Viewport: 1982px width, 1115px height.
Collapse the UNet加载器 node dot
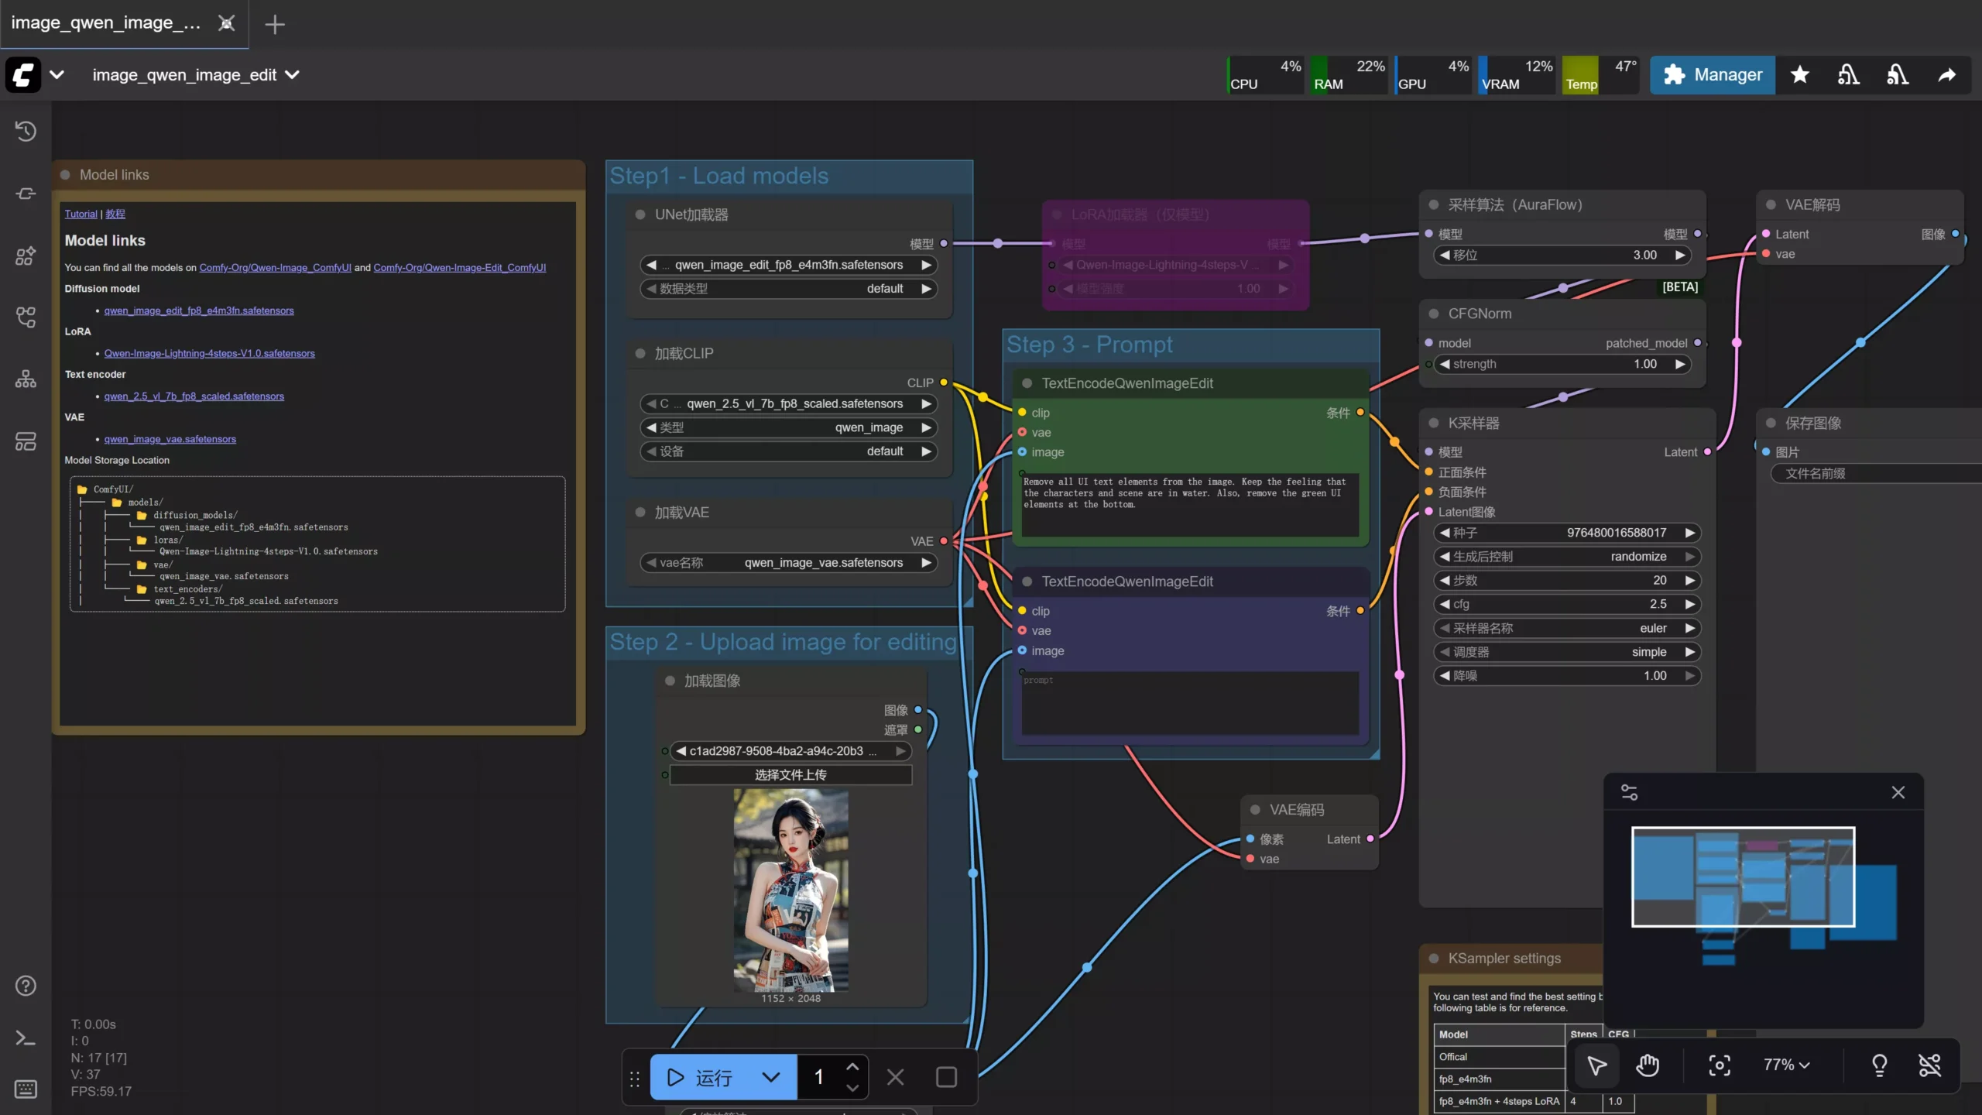640,214
